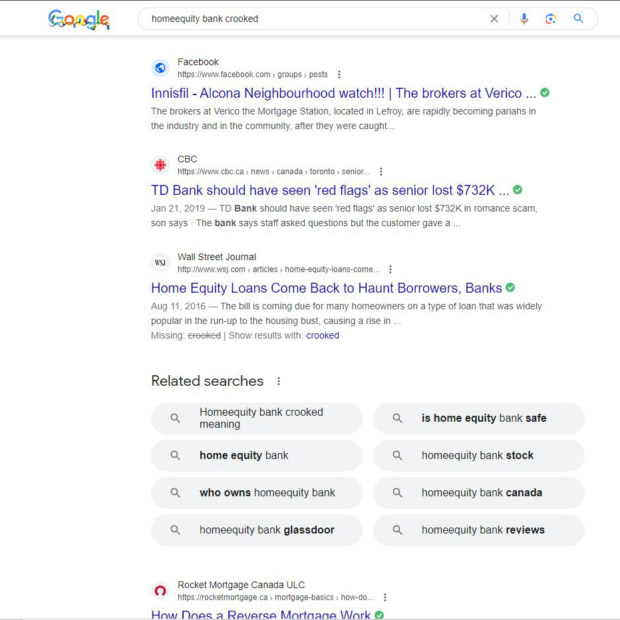
Task: Search the 'home equity bank' related suggestion
Action: pos(257,456)
